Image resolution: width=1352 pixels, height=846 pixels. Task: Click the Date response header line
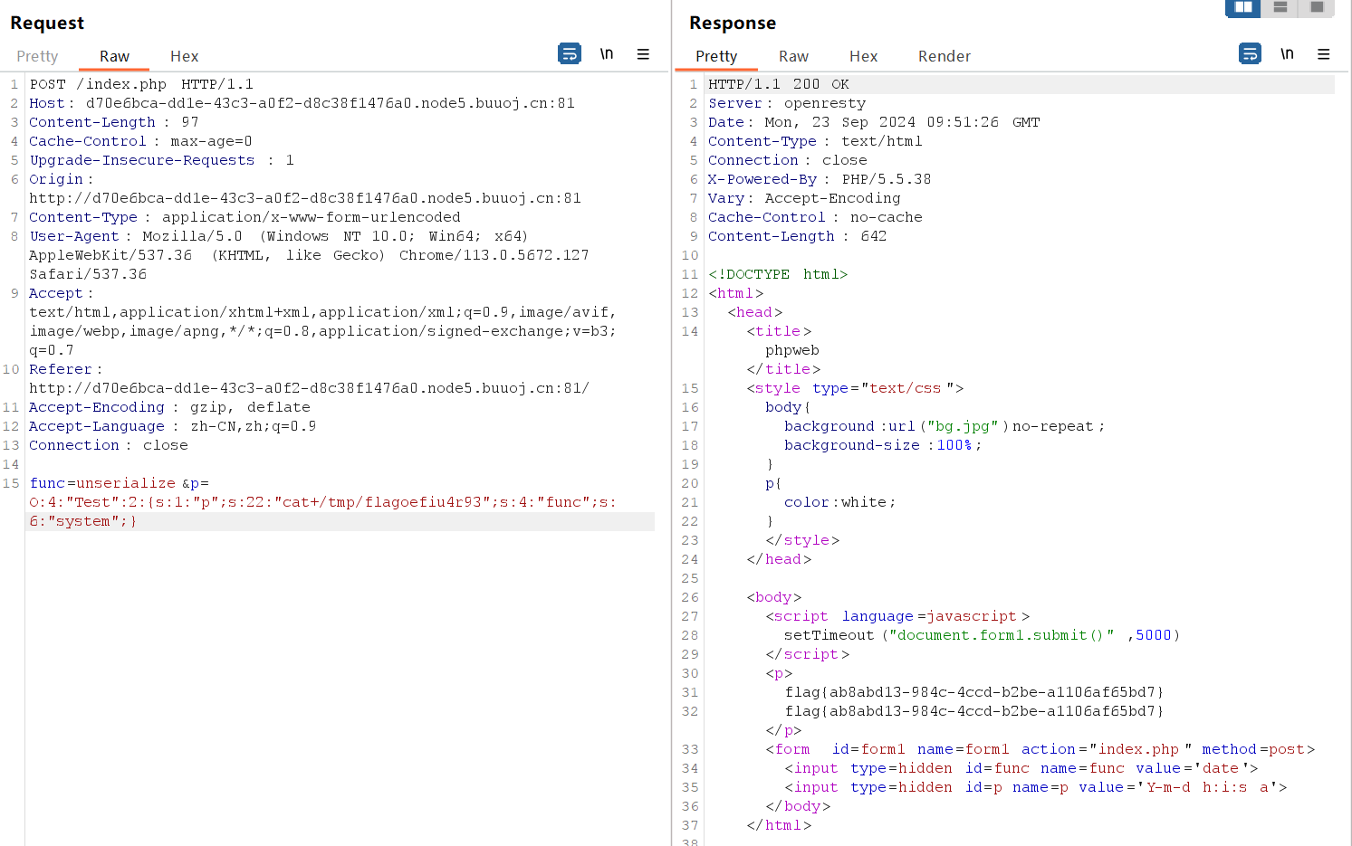pyautogui.click(x=874, y=122)
